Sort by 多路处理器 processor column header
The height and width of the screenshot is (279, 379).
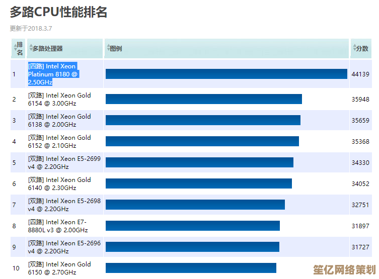[64, 49]
